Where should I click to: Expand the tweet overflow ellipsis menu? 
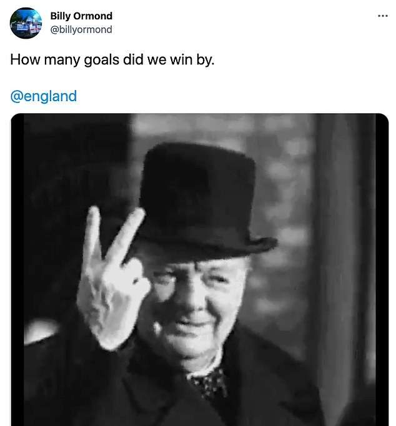pyautogui.click(x=383, y=16)
